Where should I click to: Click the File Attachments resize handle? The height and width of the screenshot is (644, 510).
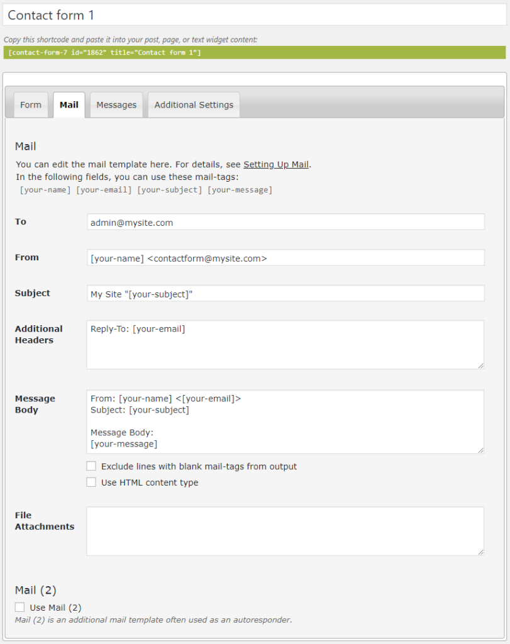[480, 552]
